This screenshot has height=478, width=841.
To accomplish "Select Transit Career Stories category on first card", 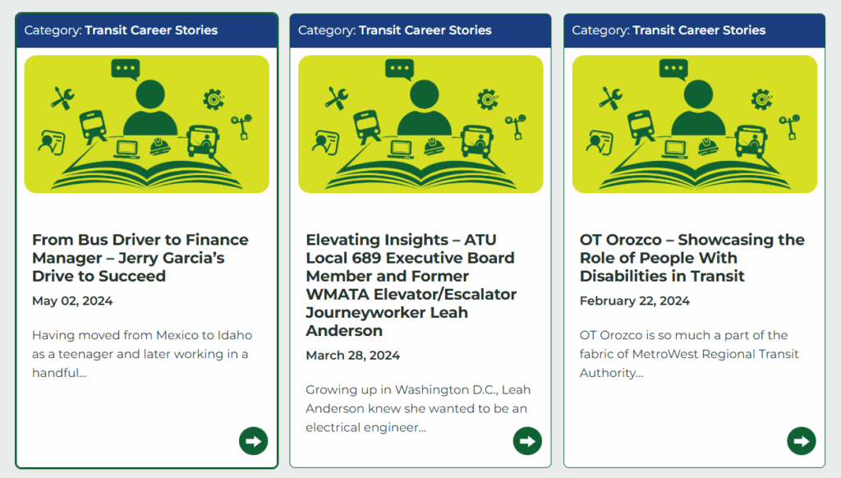I will tap(151, 30).
